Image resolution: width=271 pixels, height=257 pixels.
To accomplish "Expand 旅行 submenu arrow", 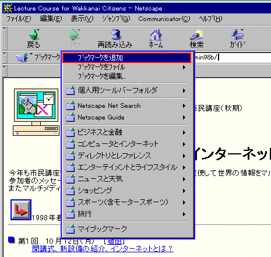I will click(x=184, y=214).
